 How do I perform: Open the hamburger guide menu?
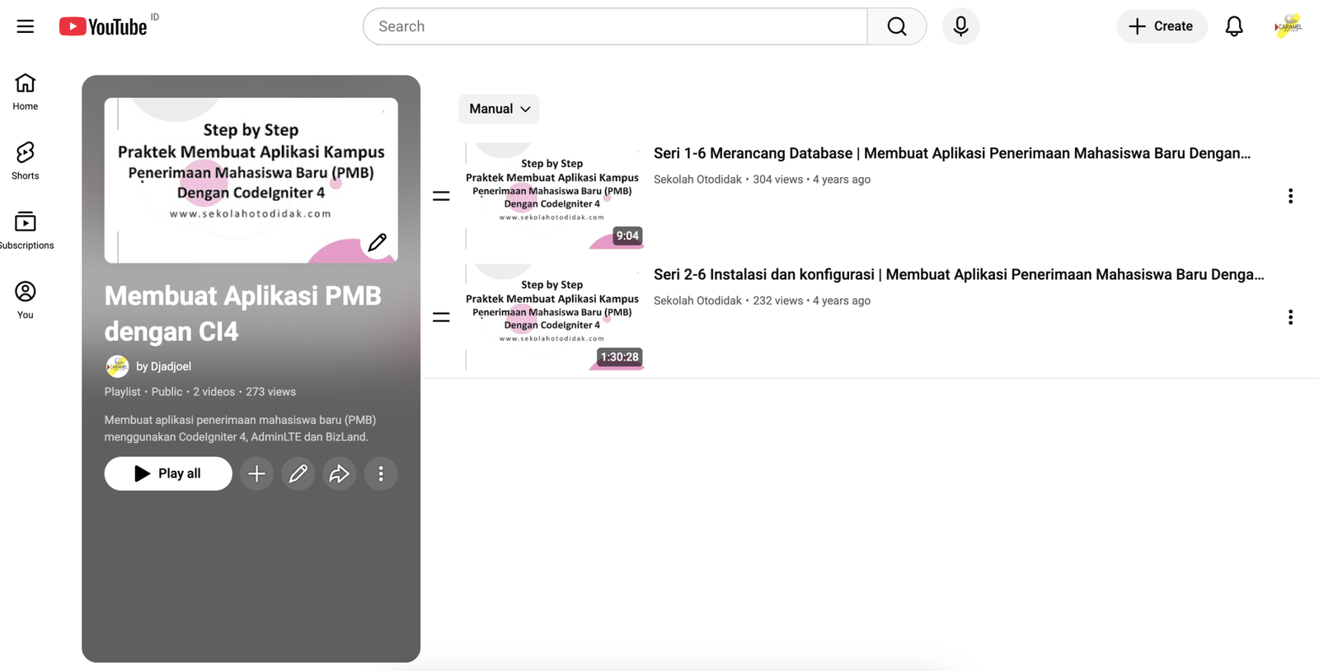(x=26, y=26)
